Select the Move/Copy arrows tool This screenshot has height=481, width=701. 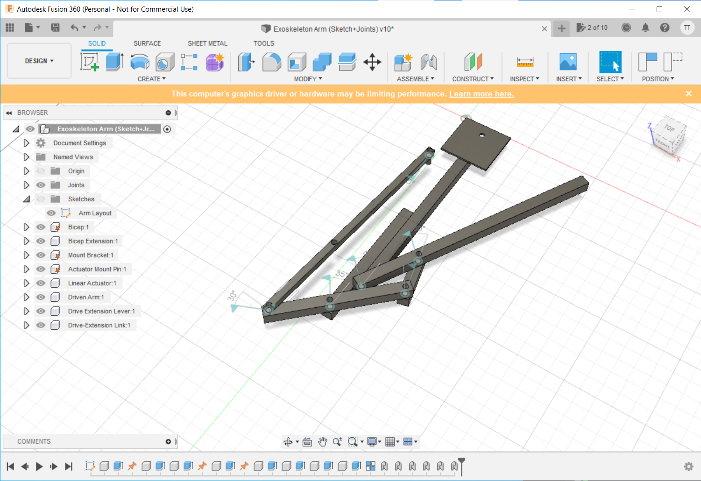(372, 62)
